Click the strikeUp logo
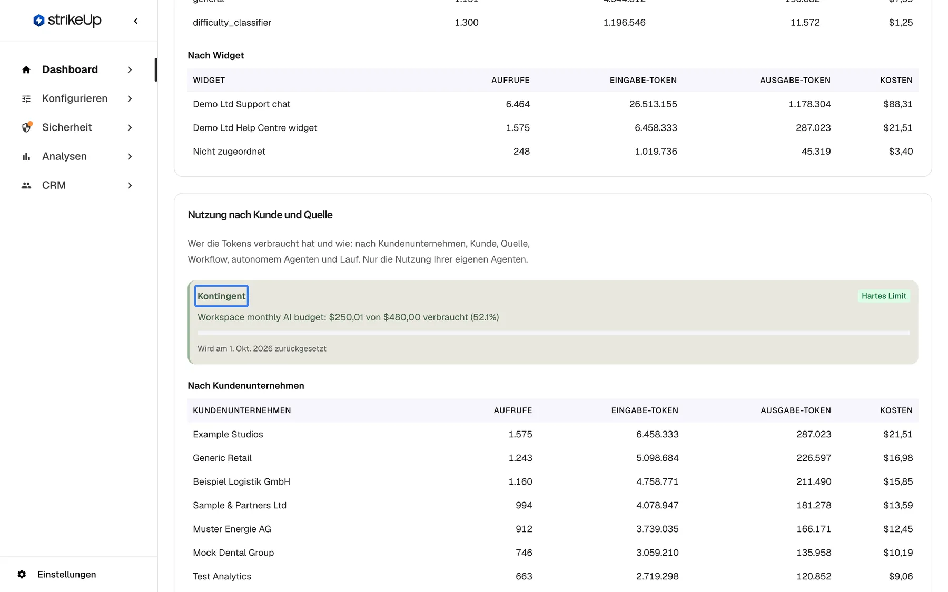This screenshot has height=592, width=948. click(x=67, y=21)
